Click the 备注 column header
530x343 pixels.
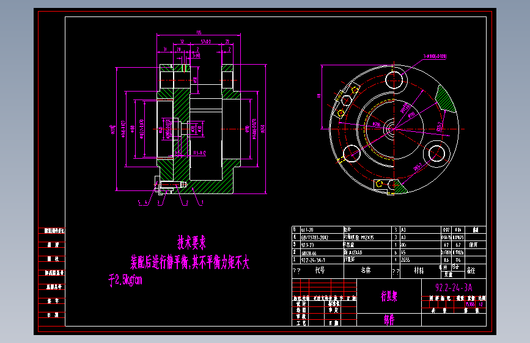click(471, 270)
